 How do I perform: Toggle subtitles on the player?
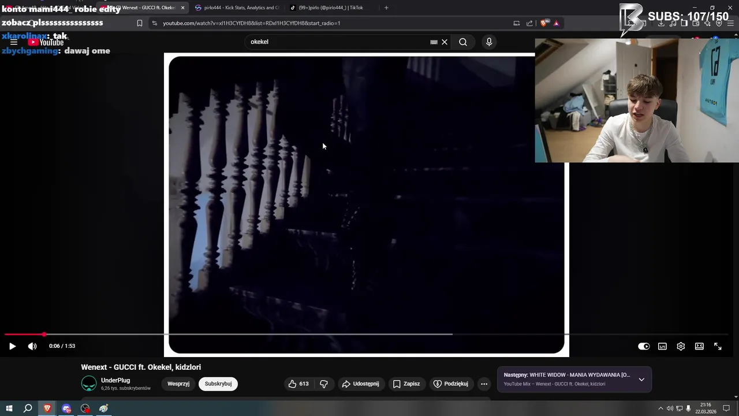tap(662, 346)
